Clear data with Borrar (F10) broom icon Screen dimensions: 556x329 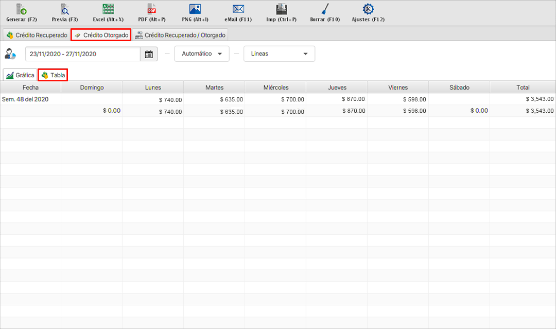(325, 9)
